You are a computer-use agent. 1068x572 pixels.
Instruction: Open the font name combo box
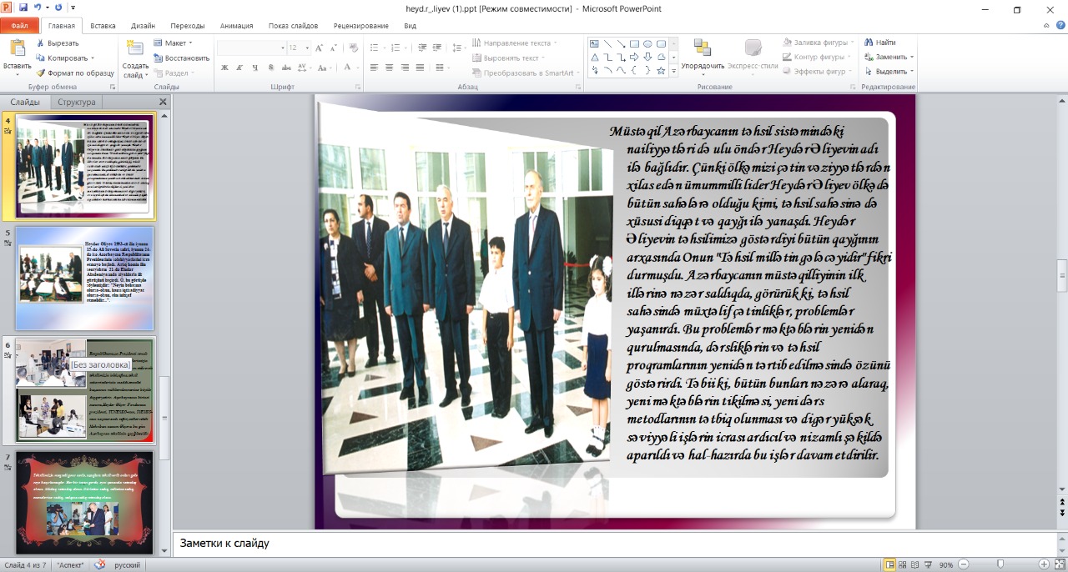tap(250, 48)
